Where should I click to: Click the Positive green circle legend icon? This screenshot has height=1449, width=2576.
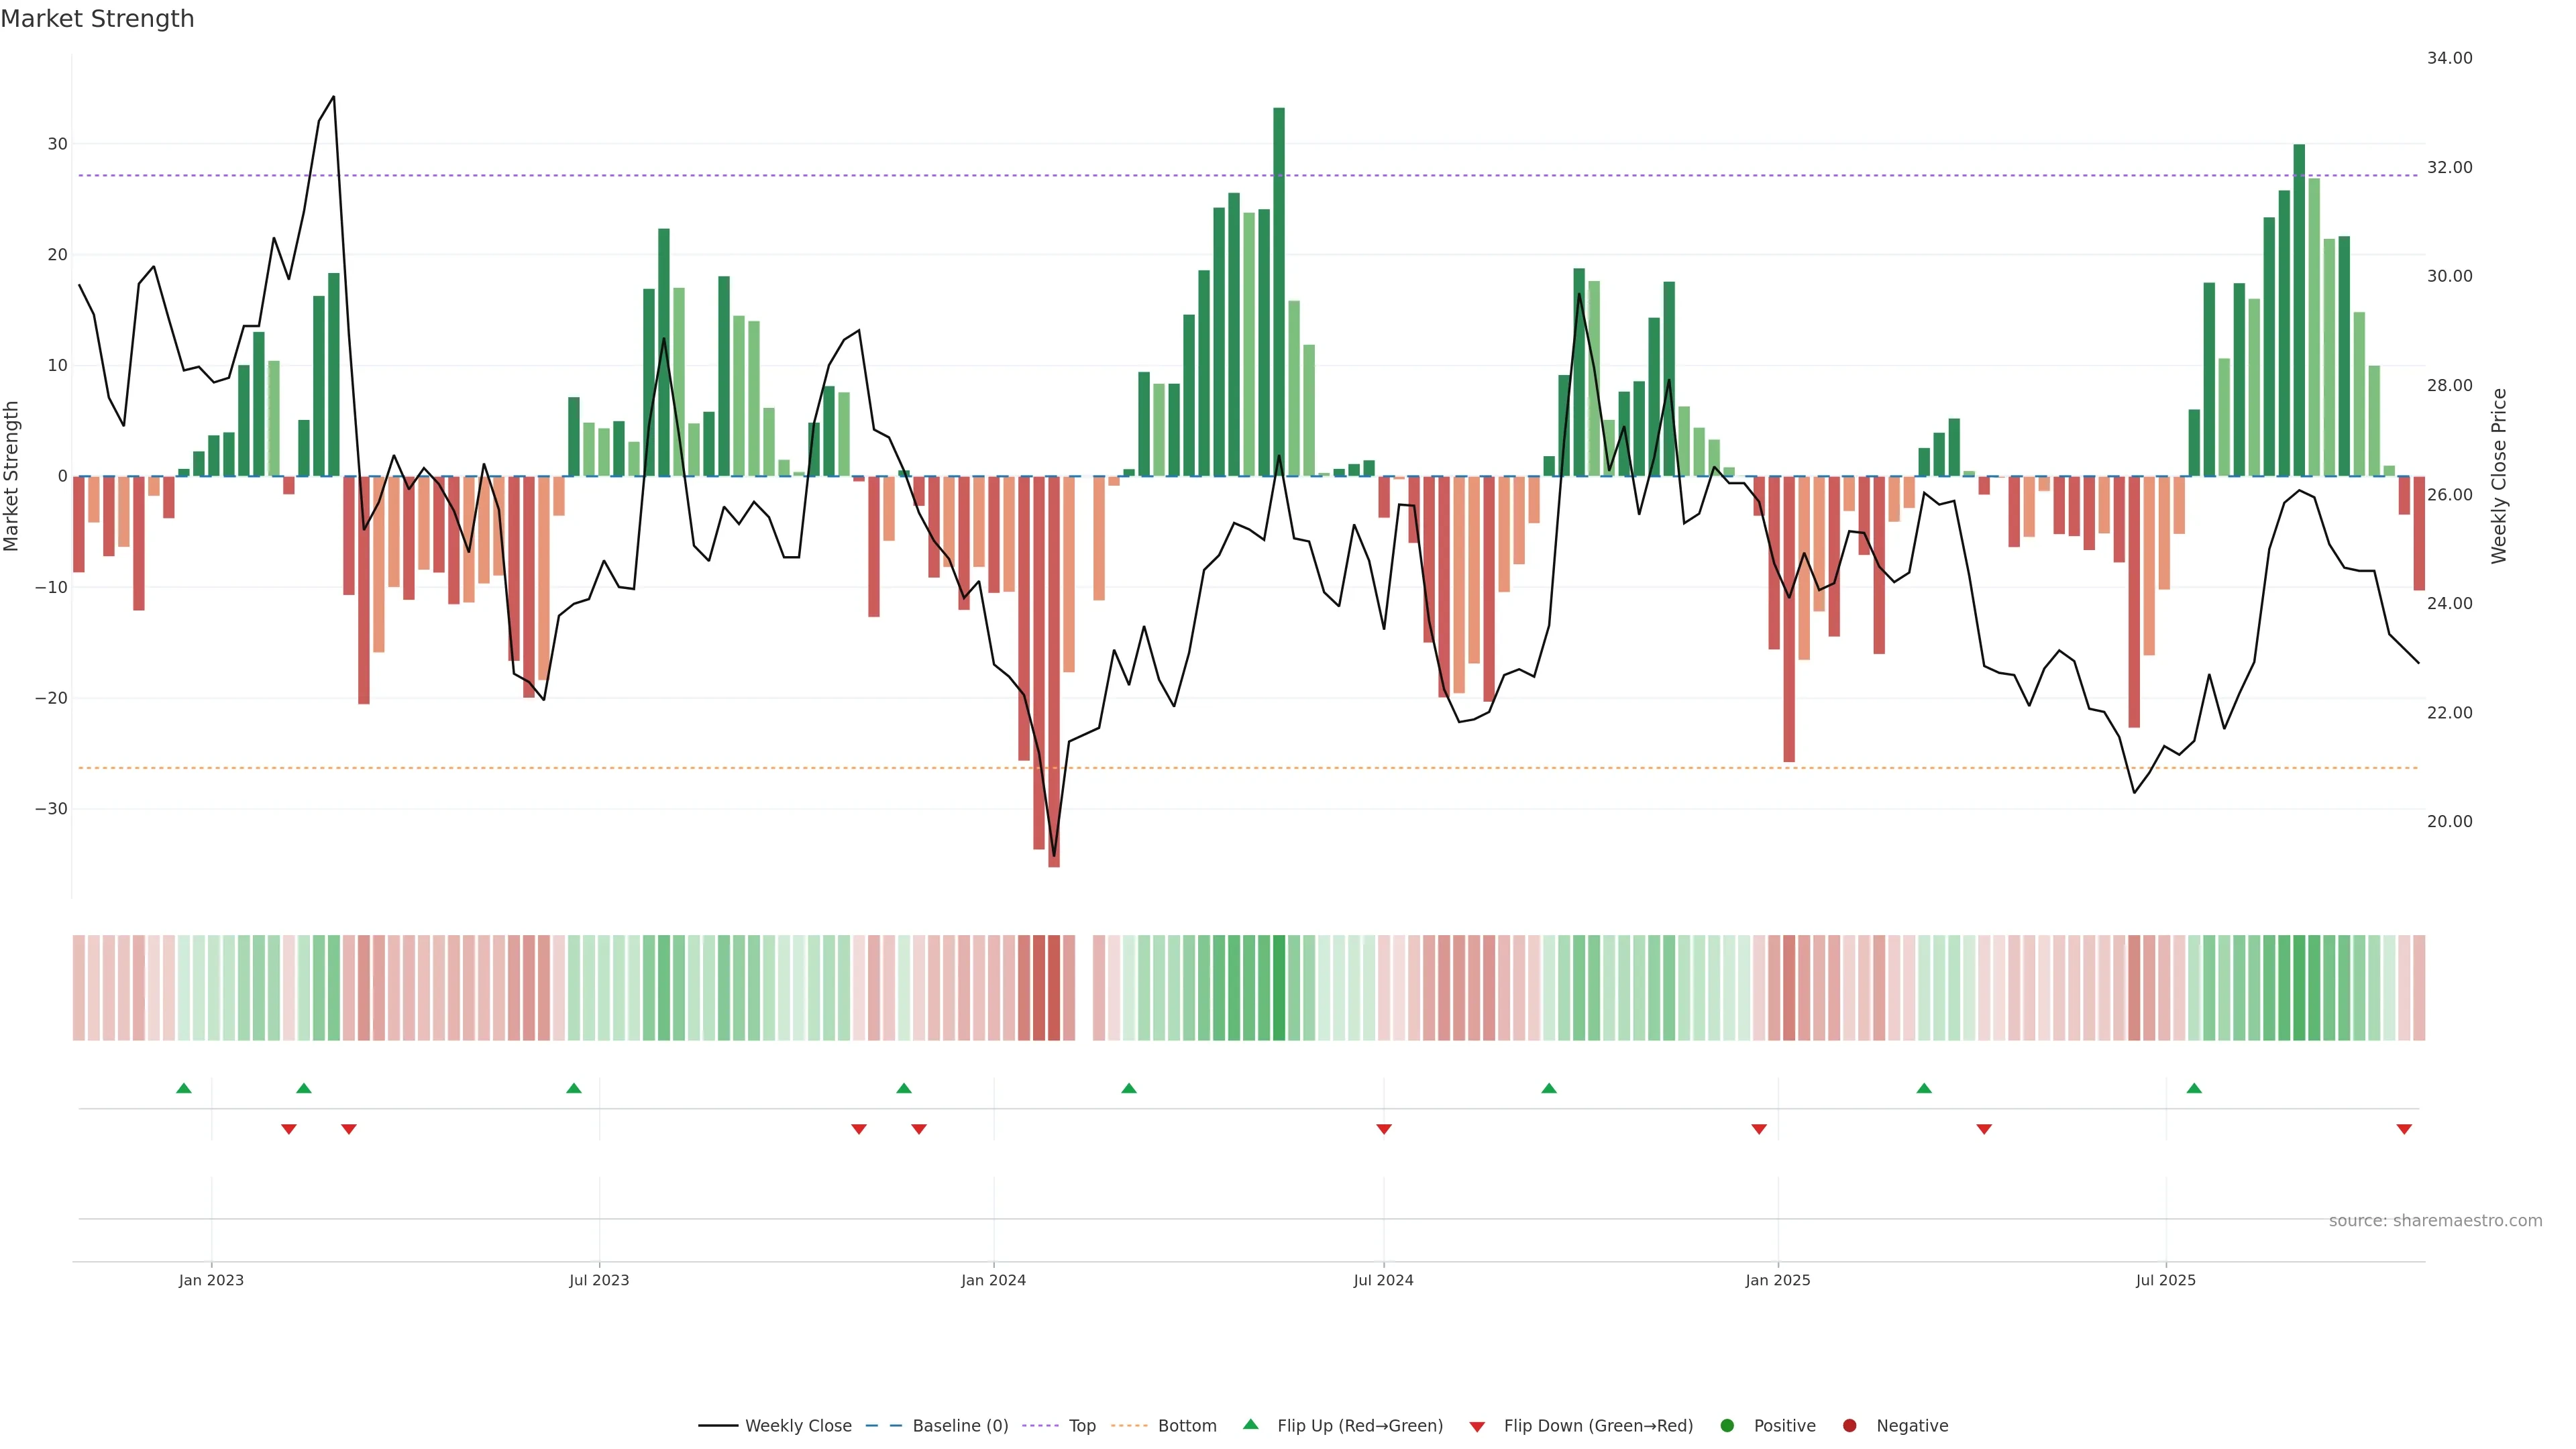click(1727, 1426)
